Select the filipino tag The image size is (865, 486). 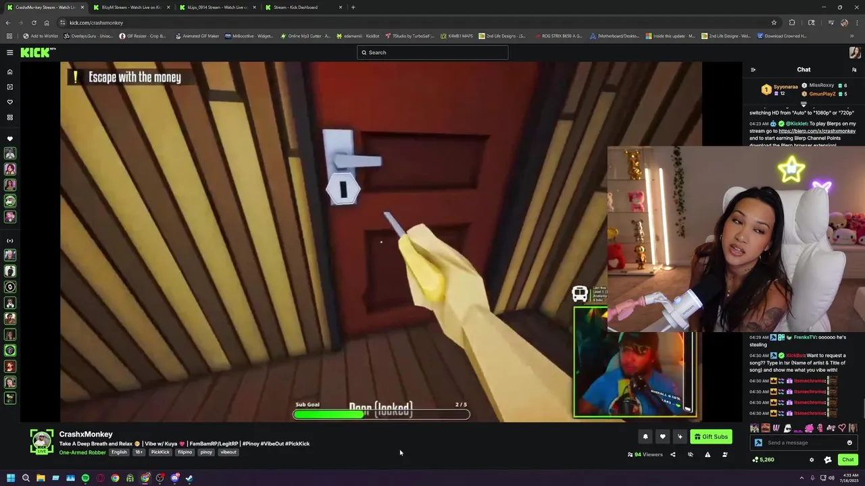[x=185, y=452]
